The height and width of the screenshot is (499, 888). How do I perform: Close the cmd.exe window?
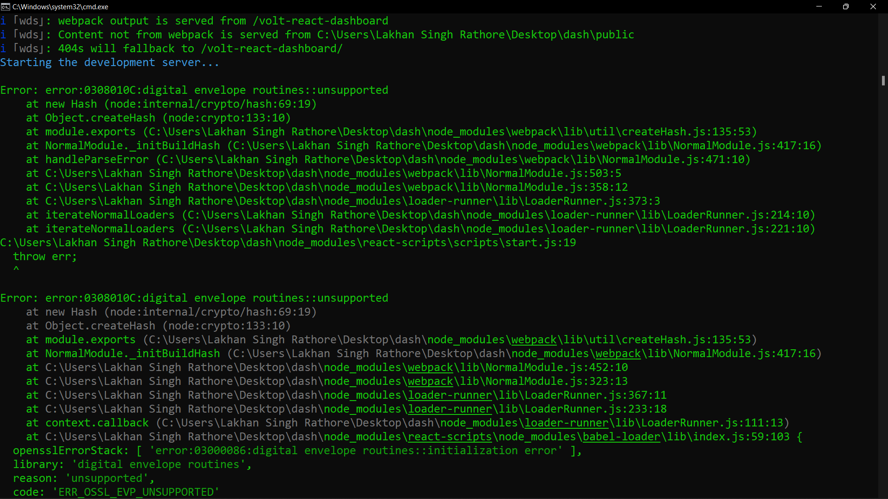873,6
